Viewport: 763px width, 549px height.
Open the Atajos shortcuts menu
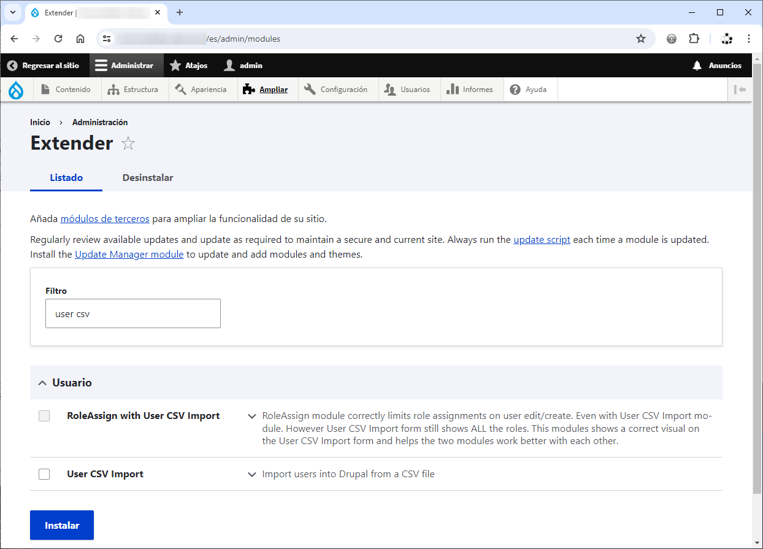coord(190,66)
